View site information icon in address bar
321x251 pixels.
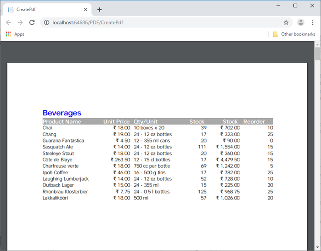point(46,23)
